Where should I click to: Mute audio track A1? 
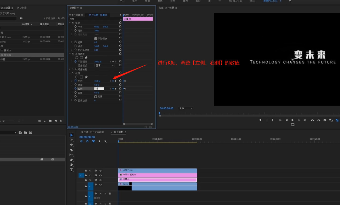(x=100, y=194)
